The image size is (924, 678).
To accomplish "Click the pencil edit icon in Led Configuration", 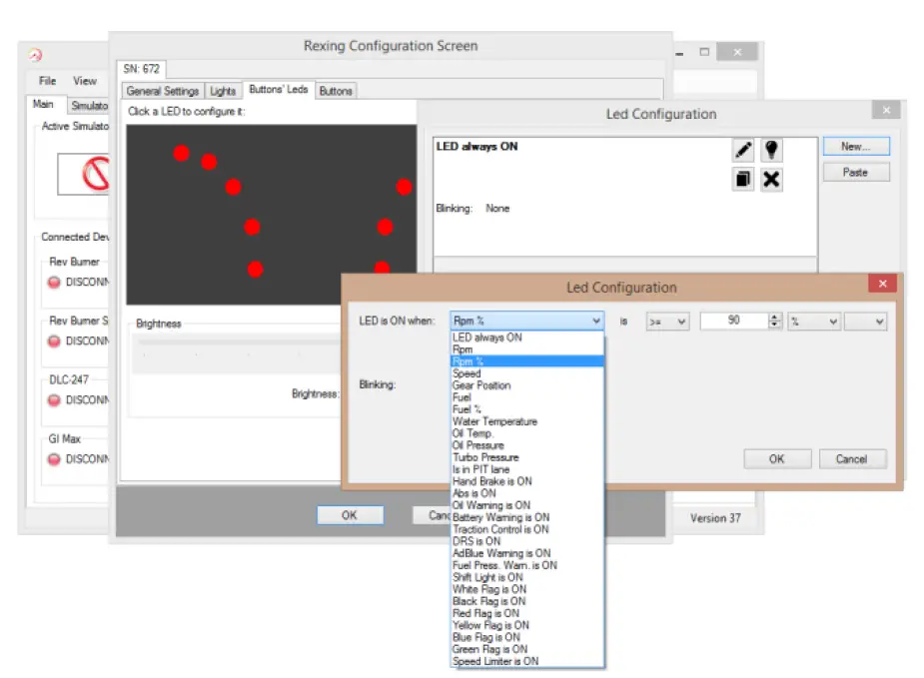I will [743, 150].
